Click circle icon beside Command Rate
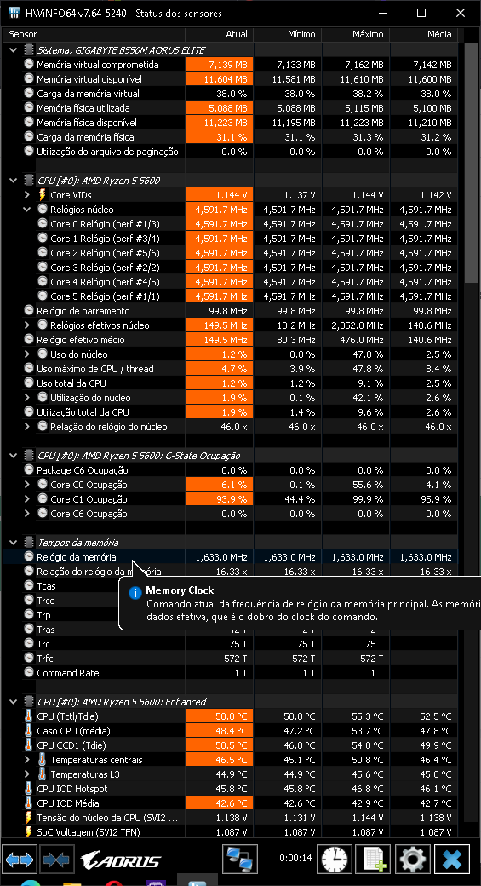This screenshot has height=886, width=481. 29,673
